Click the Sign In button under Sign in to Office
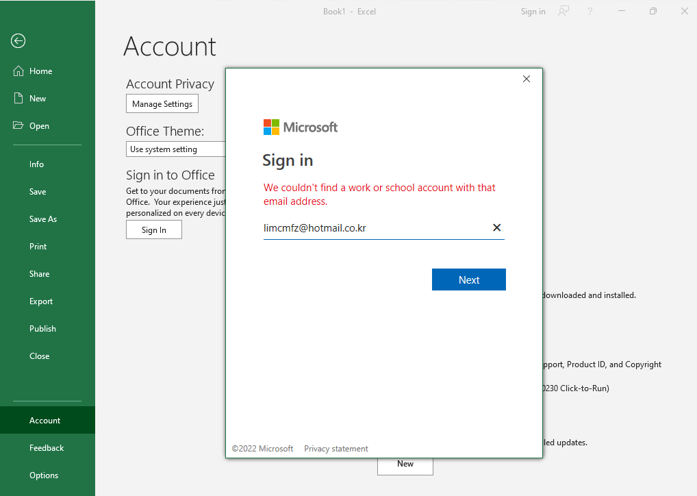697x496 pixels. pos(154,230)
